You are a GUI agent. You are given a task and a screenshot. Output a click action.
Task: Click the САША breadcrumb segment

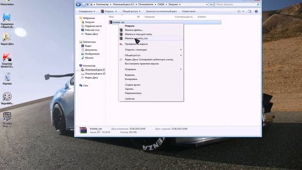(161, 4)
